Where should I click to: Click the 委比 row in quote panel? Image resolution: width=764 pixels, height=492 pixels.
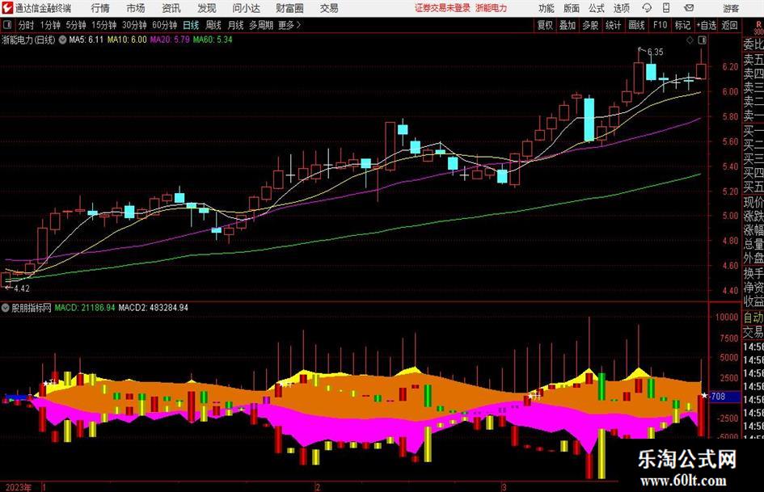pyautogui.click(x=753, y=44)
